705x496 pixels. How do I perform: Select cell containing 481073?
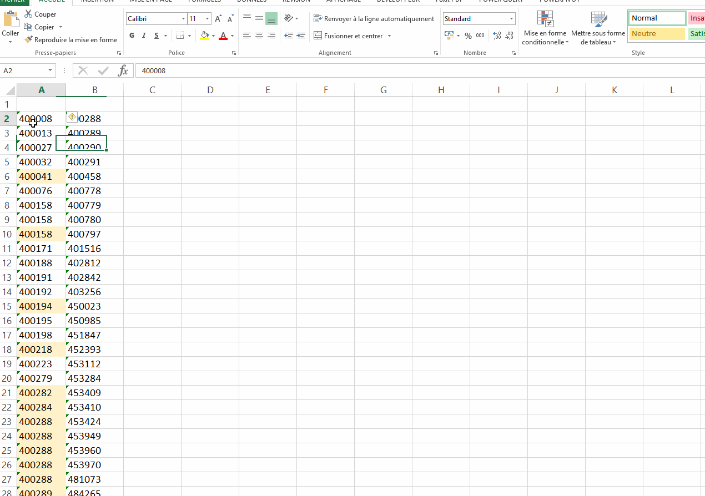point(94,479)
